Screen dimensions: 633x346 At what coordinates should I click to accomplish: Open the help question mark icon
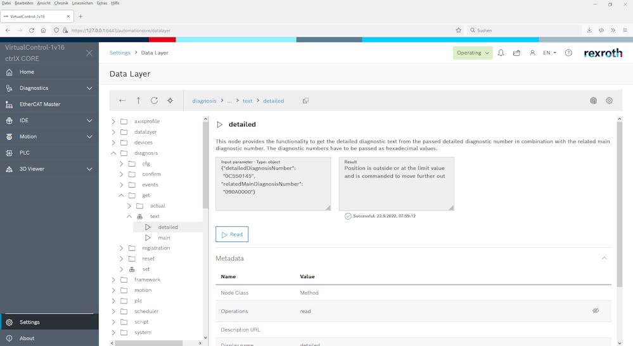pyautogui.click(x=568, y=53)
